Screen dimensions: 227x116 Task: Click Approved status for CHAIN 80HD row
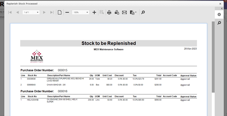tap(185, 85)
